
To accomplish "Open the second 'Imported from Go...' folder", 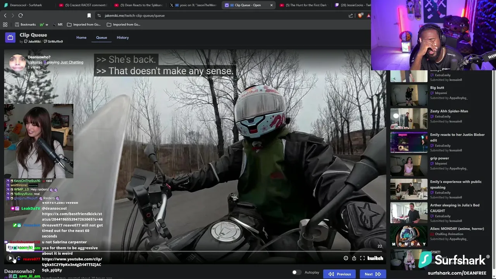I will click(123, 24).
